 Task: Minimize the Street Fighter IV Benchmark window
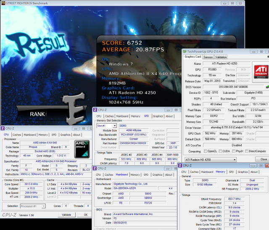click(x=224, y=3)
